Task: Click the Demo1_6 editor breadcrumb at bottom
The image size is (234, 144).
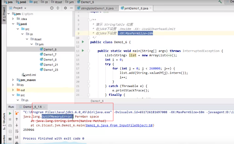Action: (97, 101)
